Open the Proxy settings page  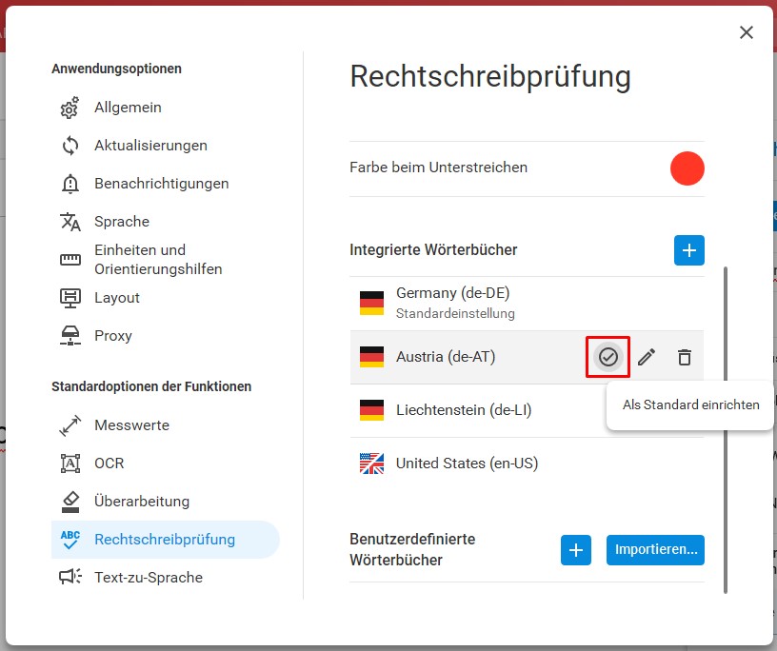coord(166,336)
